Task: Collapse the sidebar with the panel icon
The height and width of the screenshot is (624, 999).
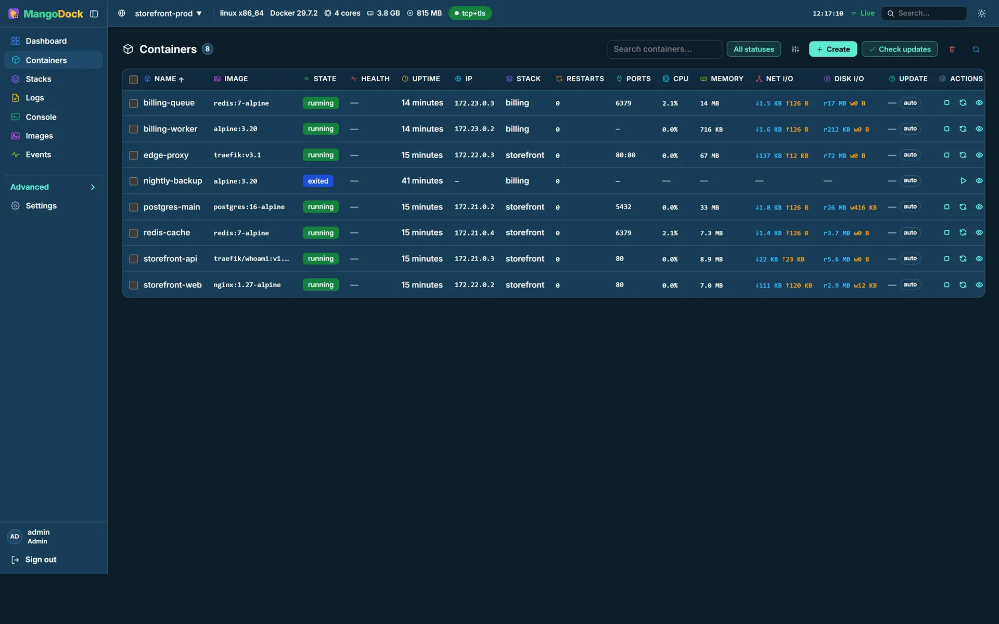Action: pos(94,14)
